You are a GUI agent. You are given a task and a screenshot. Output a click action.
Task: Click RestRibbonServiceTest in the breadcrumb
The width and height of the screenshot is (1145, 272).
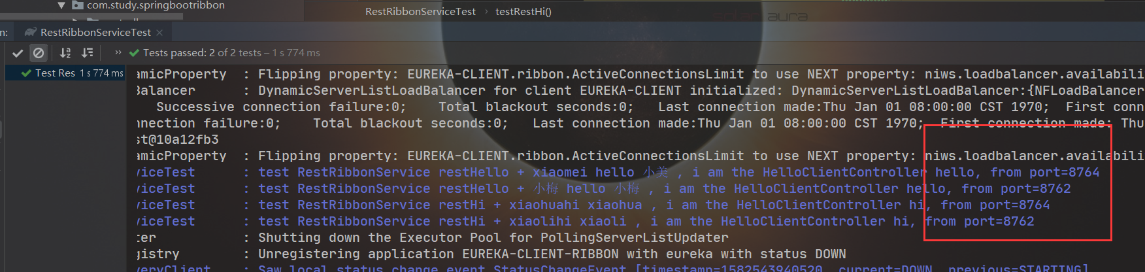pyautogui.click(x=420, y=12)
